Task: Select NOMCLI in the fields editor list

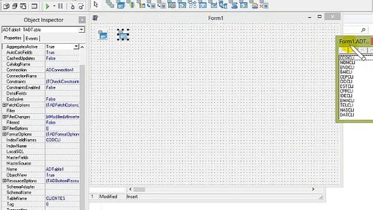Action: (x=347, y=62)
